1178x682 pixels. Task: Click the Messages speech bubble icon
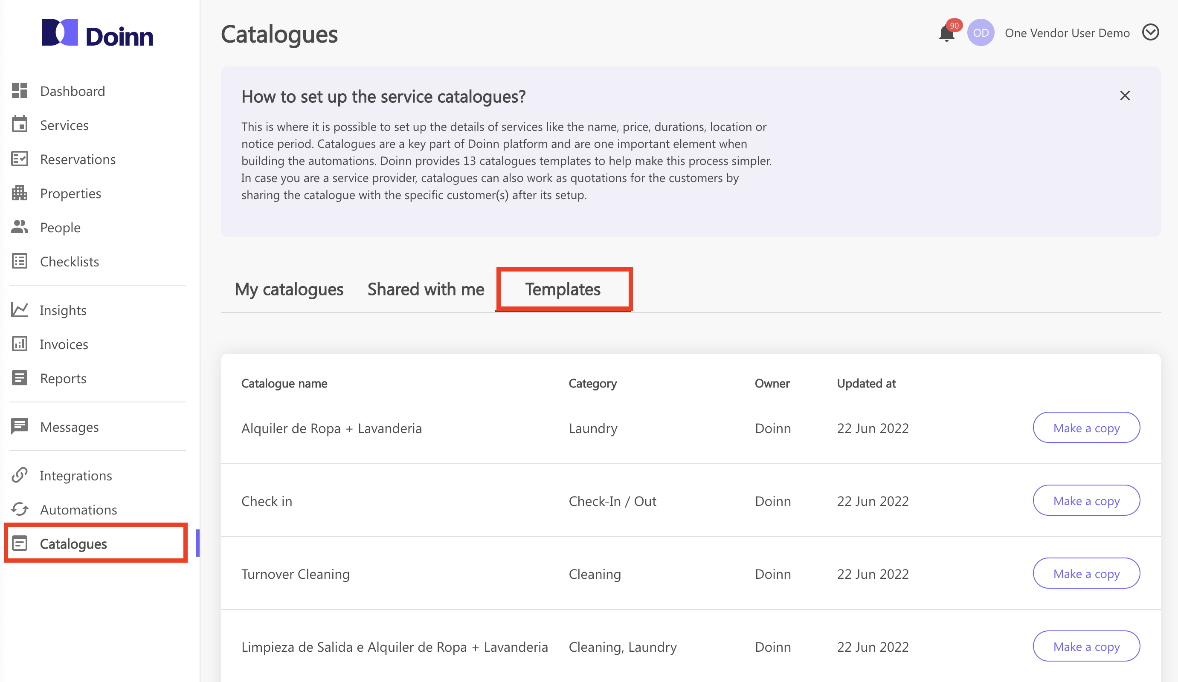[x=20, y=427]
